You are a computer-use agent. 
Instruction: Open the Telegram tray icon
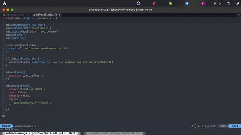click(x=187, y=3)
